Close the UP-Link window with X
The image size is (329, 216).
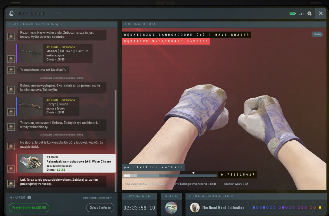tap(321, 13)
